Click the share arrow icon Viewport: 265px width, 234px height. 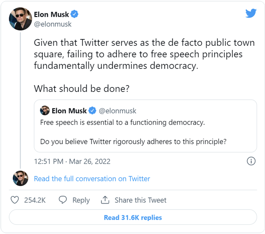click(x=105, y=200)
